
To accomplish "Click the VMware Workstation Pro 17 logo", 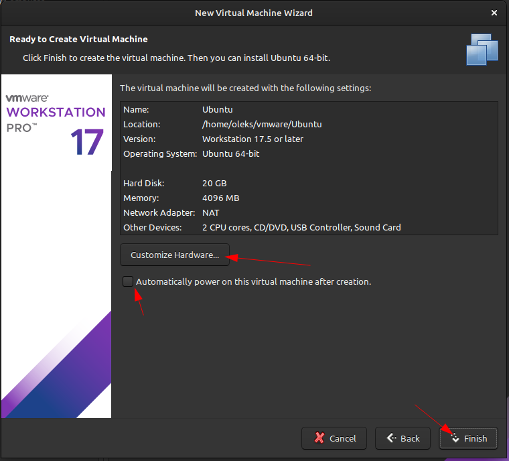I will pyautogui.click(x=56, y=124).
